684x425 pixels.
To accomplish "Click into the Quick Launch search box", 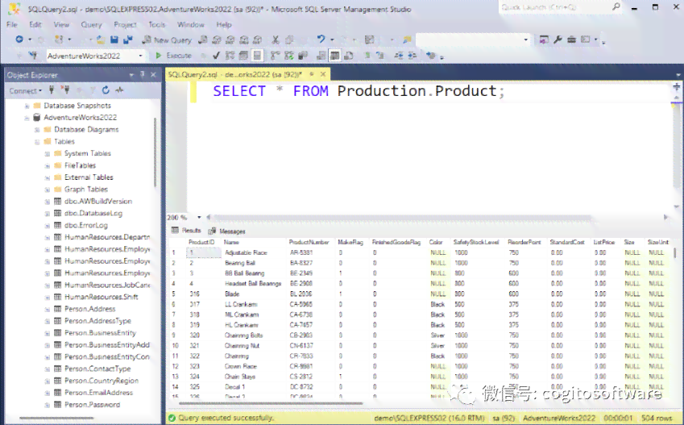I will (x=554, y=7).
